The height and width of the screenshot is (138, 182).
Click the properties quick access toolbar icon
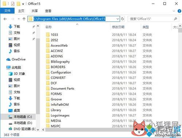click(13, 4)
